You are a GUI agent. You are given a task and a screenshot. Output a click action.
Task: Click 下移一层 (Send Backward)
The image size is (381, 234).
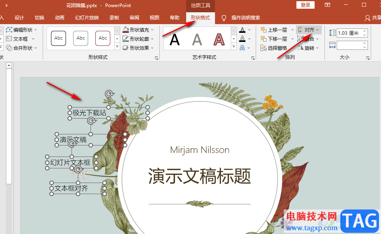[274, 39]
